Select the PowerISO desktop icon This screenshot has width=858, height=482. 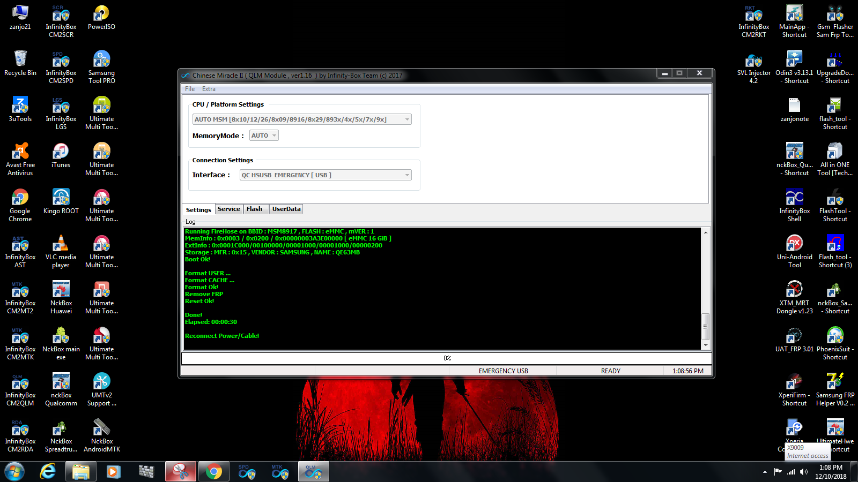pyautogui.click(x=101, y=18)
